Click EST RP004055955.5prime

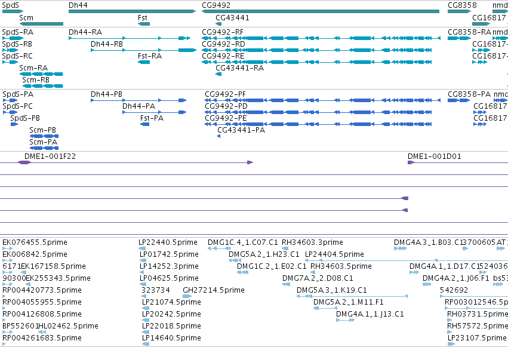[42, 302]
